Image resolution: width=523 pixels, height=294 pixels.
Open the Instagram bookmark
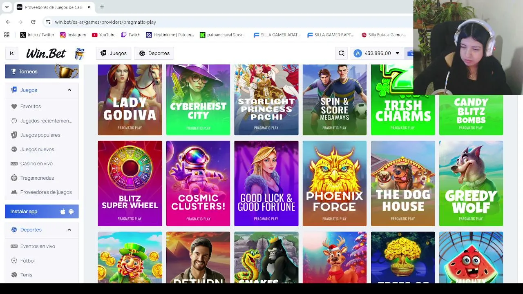pos(73,35)
